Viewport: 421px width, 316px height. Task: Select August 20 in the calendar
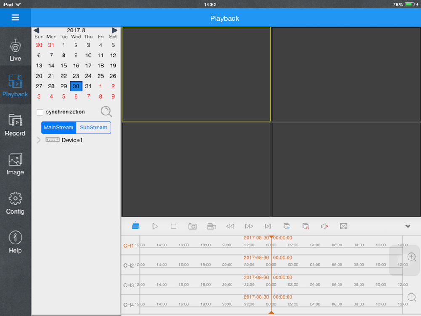click(x=39, y=76)
